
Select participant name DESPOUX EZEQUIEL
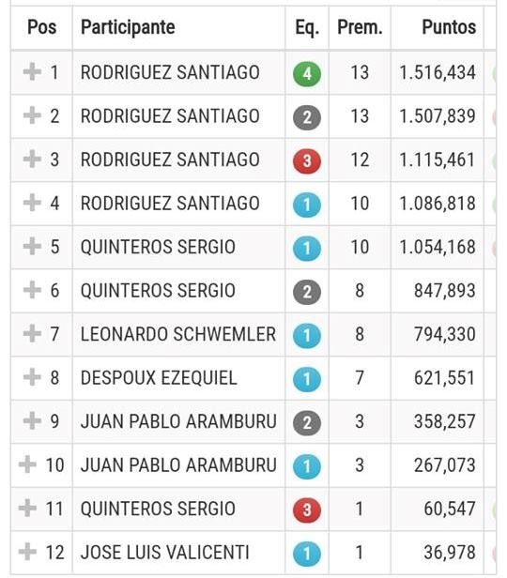[x=159, y=378]
